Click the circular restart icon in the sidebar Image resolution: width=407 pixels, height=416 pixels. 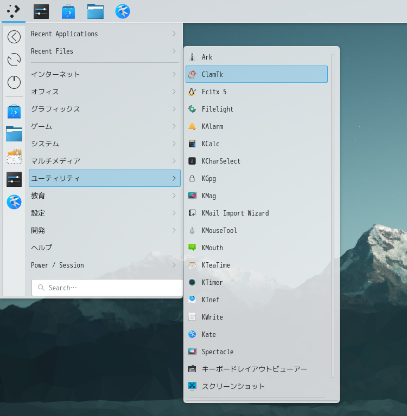(x=14, y=60)
